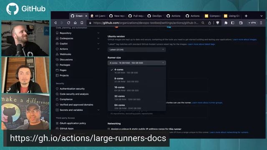Close the Create tab
The width and height of the screenshot is (267, 150).
tap(86, 16)
